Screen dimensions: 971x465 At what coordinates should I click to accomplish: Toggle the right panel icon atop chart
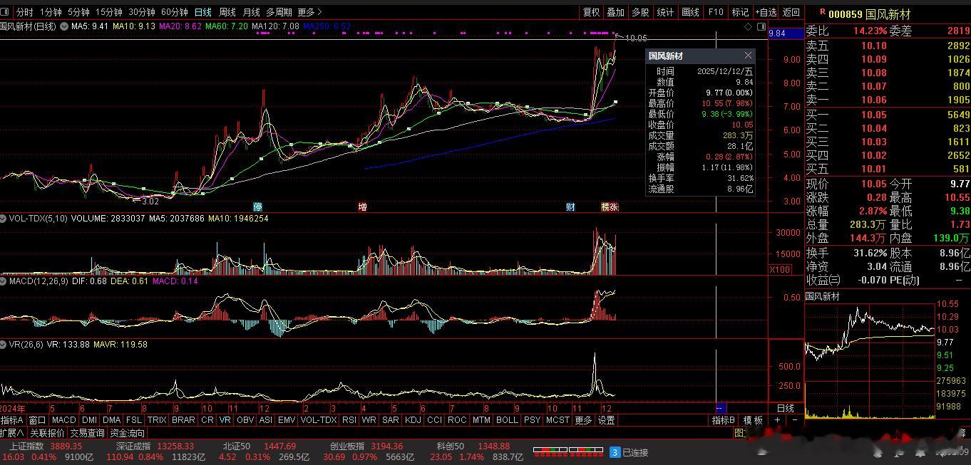(761, 26)
